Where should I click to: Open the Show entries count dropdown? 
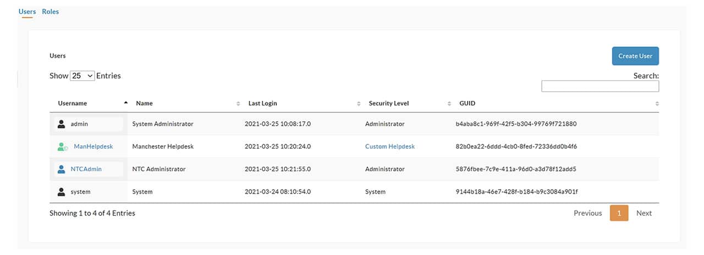click(x=82, y=76)
